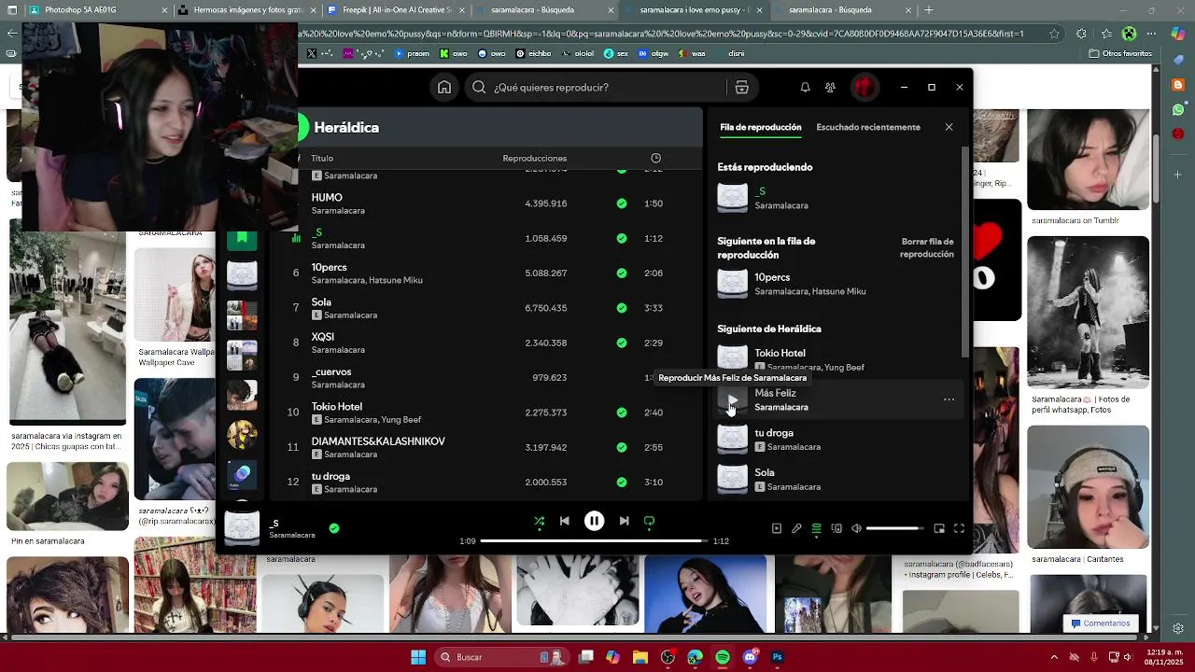Select track '_cuervos' in the tracklist
Screen dimensions: 1195x672
[x=331, y=371]
